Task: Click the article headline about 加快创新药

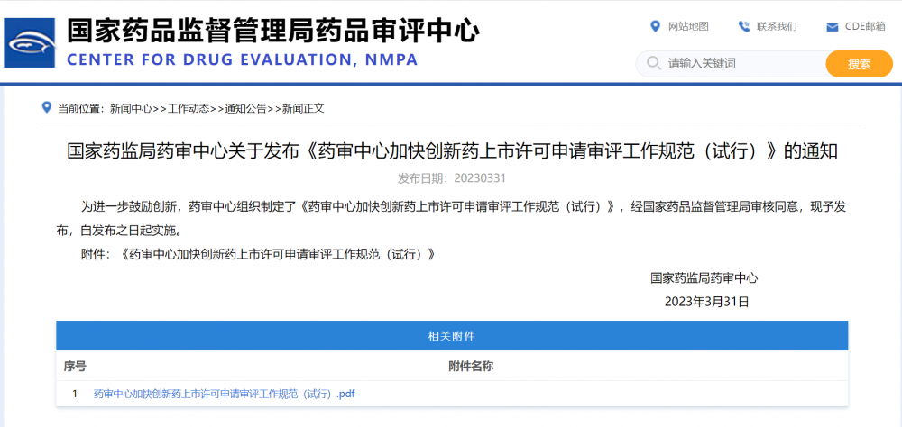Action: (452, 151)
